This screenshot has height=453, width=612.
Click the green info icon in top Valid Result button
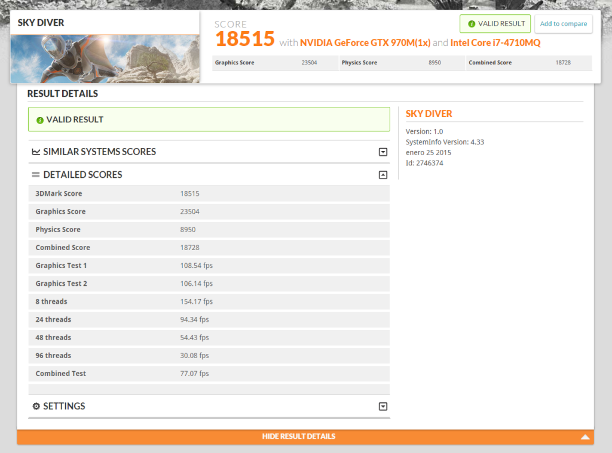point(472,24)
